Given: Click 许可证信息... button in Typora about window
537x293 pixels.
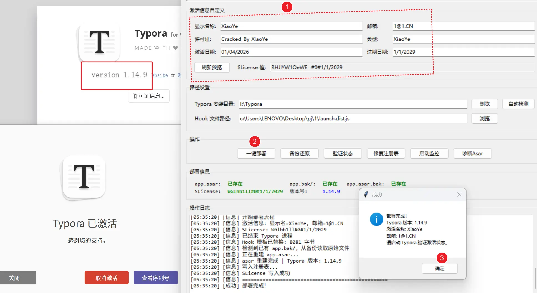Looking at the screenshot, I should 149,96.
